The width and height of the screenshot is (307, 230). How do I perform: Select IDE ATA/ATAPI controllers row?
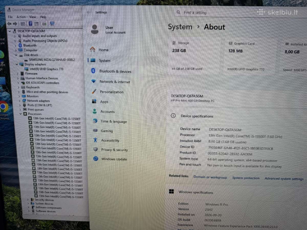click(42, 83)
